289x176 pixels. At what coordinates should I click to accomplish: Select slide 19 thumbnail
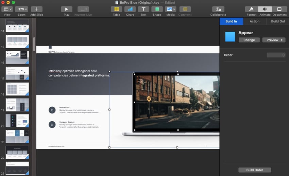17,105
